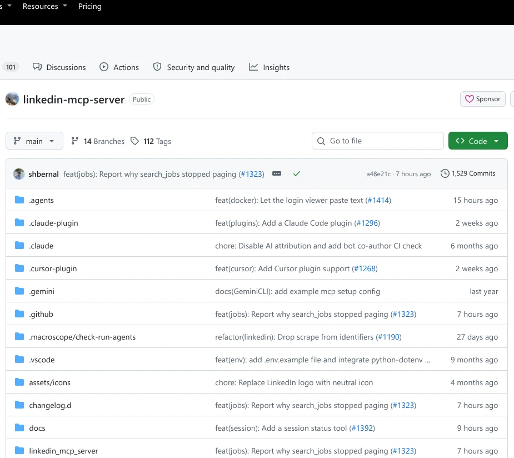Click the assets/icons folder icon

coord(19,382)
